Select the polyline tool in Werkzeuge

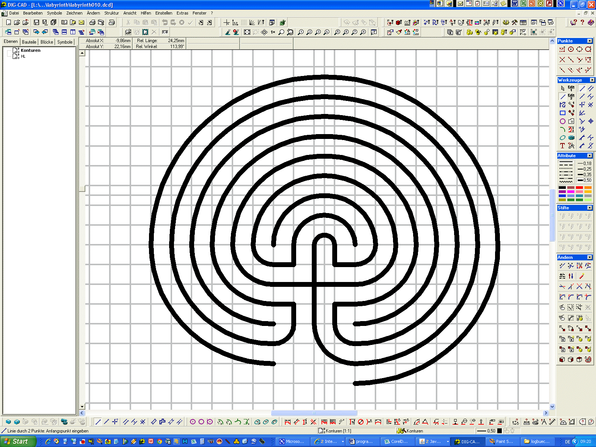tap(562, 105)
